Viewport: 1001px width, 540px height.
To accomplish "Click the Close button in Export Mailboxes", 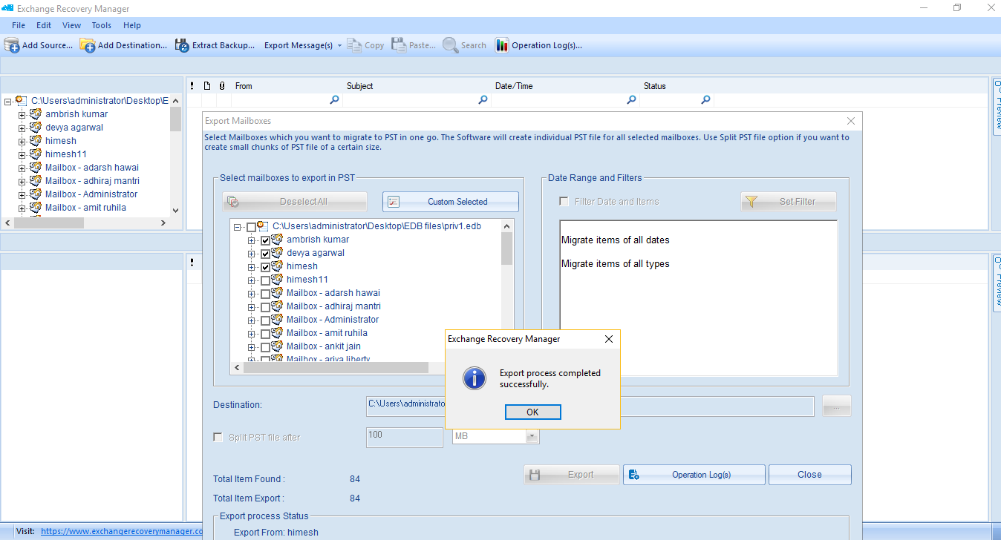I will (x=809, y=475).
